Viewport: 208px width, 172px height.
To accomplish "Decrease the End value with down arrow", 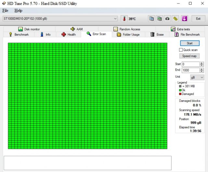I will 201,71.
